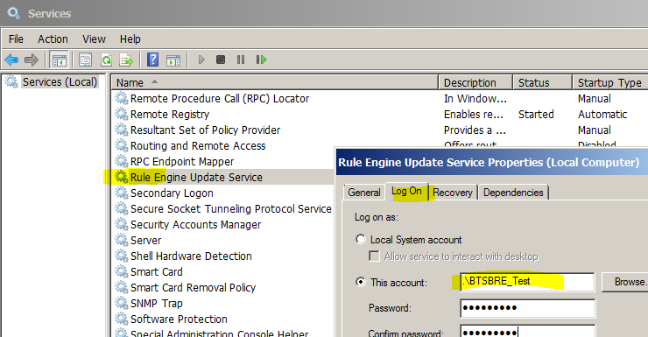Open the Action menu

click(x=53, y=39)
